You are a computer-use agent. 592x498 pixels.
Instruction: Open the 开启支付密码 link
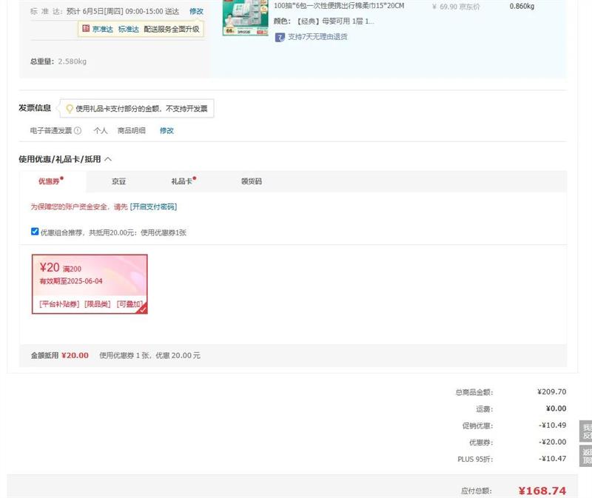pyautogui.click(x=153, y=206)
